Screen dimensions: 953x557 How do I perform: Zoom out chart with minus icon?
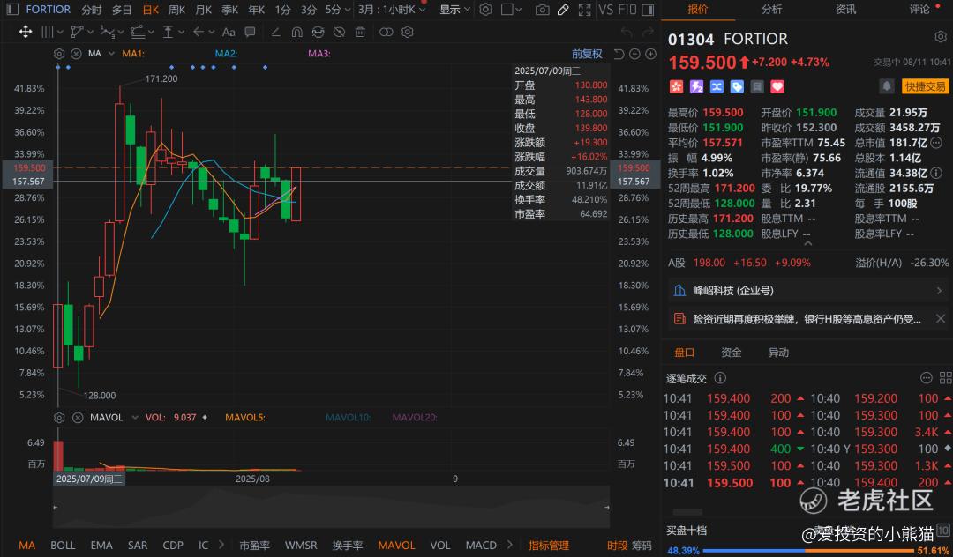coord(634,54)
